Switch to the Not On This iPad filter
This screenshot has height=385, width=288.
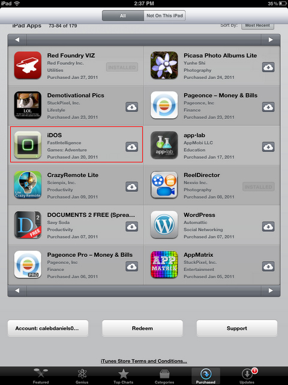click(x=164, y=16)
